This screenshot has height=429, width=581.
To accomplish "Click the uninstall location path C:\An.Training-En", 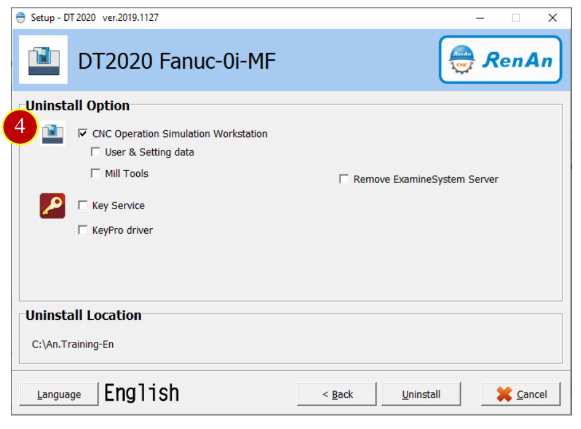I will click(73, 344).
